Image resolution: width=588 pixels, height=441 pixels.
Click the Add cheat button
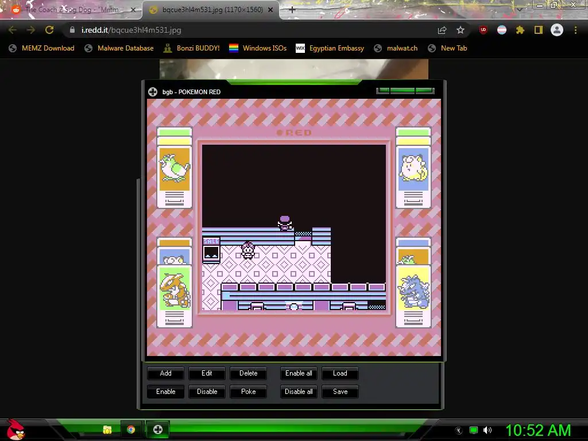pyautogui.click(x=165, y=373)
